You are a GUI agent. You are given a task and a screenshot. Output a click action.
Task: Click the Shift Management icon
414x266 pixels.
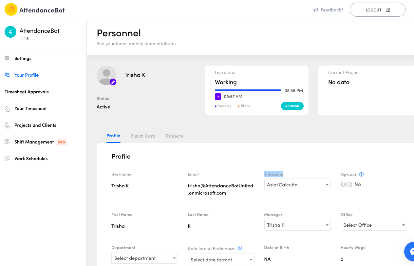coord(7,142)
